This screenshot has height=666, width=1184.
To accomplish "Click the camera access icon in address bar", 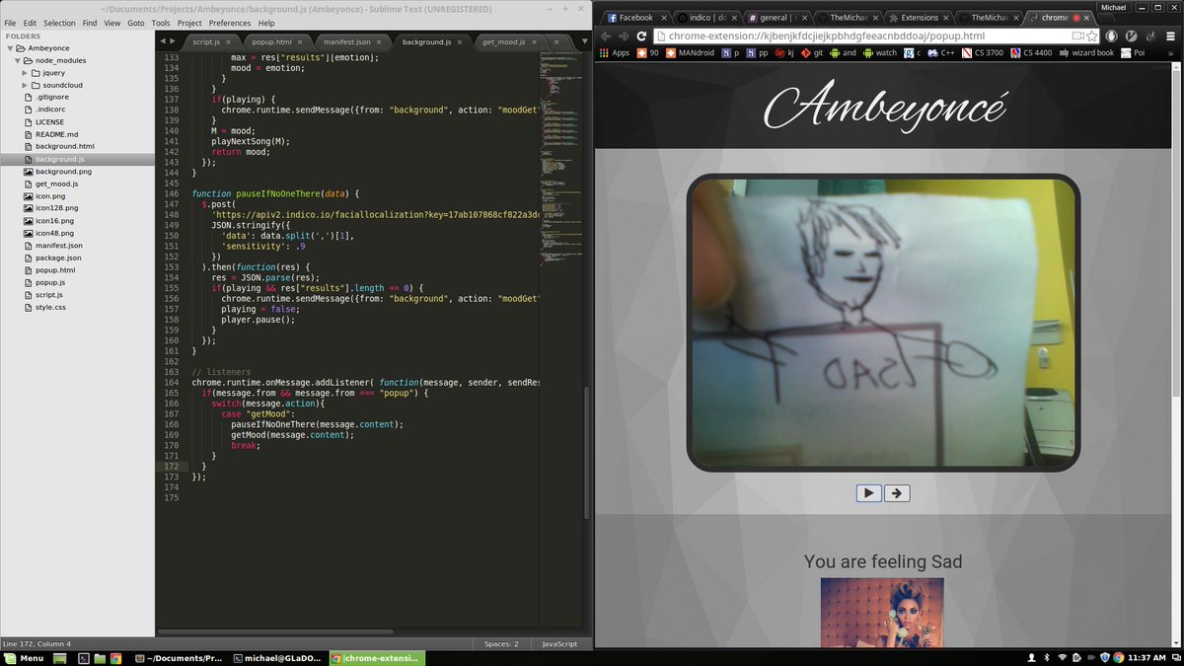I will tap(1078, 36).
